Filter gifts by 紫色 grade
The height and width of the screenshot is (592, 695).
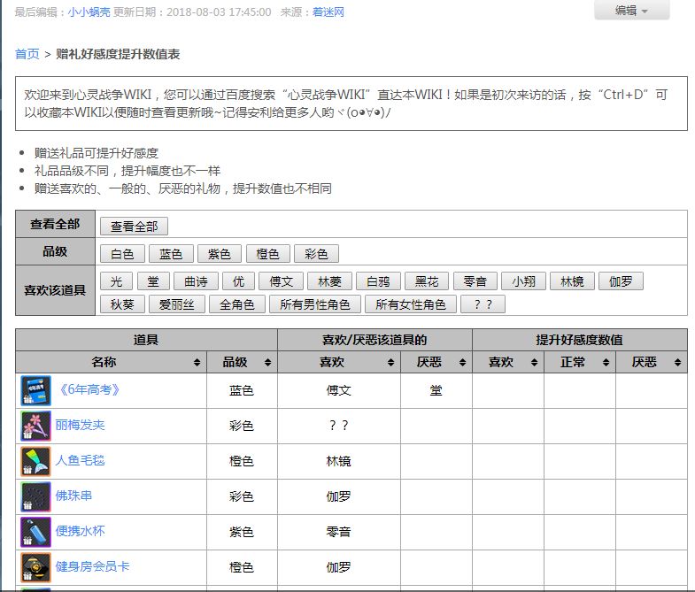tap(219, 254)
